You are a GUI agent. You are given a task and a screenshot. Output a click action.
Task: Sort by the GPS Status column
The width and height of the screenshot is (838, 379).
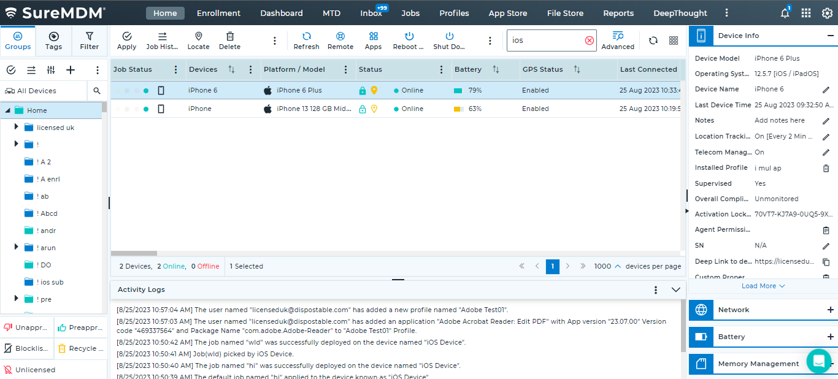pos(577,69)
